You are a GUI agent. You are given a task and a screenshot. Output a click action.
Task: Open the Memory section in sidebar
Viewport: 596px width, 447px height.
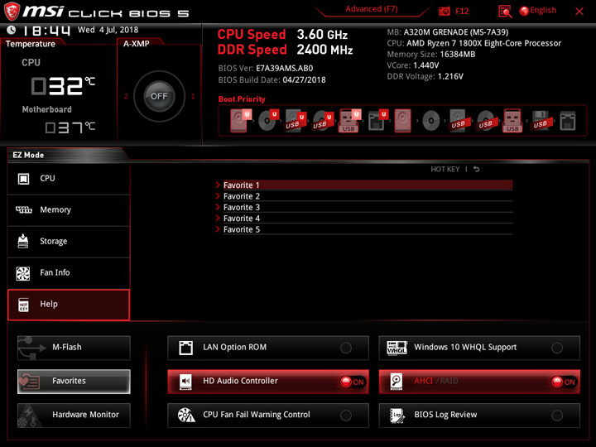69,210
